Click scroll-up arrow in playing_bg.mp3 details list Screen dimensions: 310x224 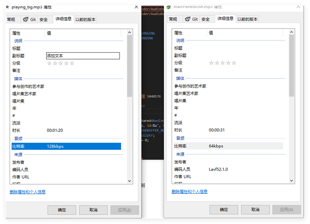pyautogui.click(x=129, y=32)
